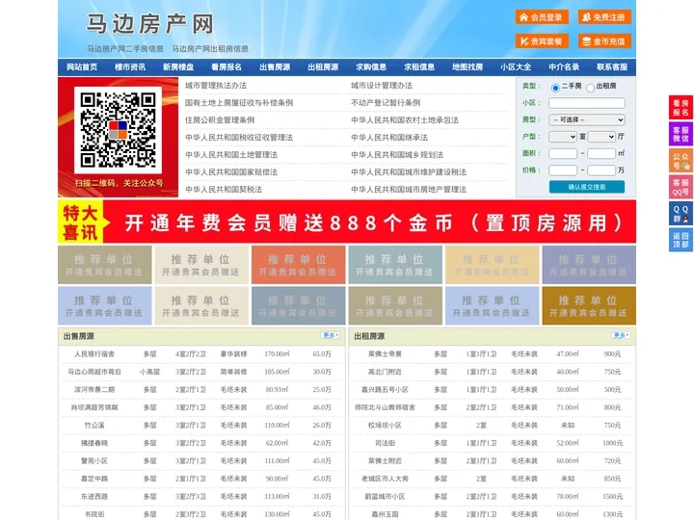Screen dimensions: 694x520
Task: Open the 蔚蓝城市小区 rental listing
Action: coord(385,497)
